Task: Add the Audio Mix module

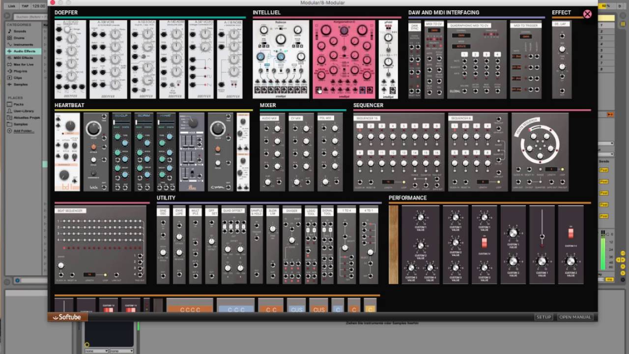Action: (x=272, y=152)
